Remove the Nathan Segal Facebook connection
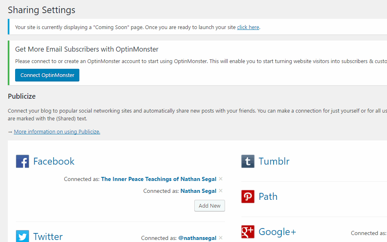Viewport: 387px width, 242px height. (221, 191)
